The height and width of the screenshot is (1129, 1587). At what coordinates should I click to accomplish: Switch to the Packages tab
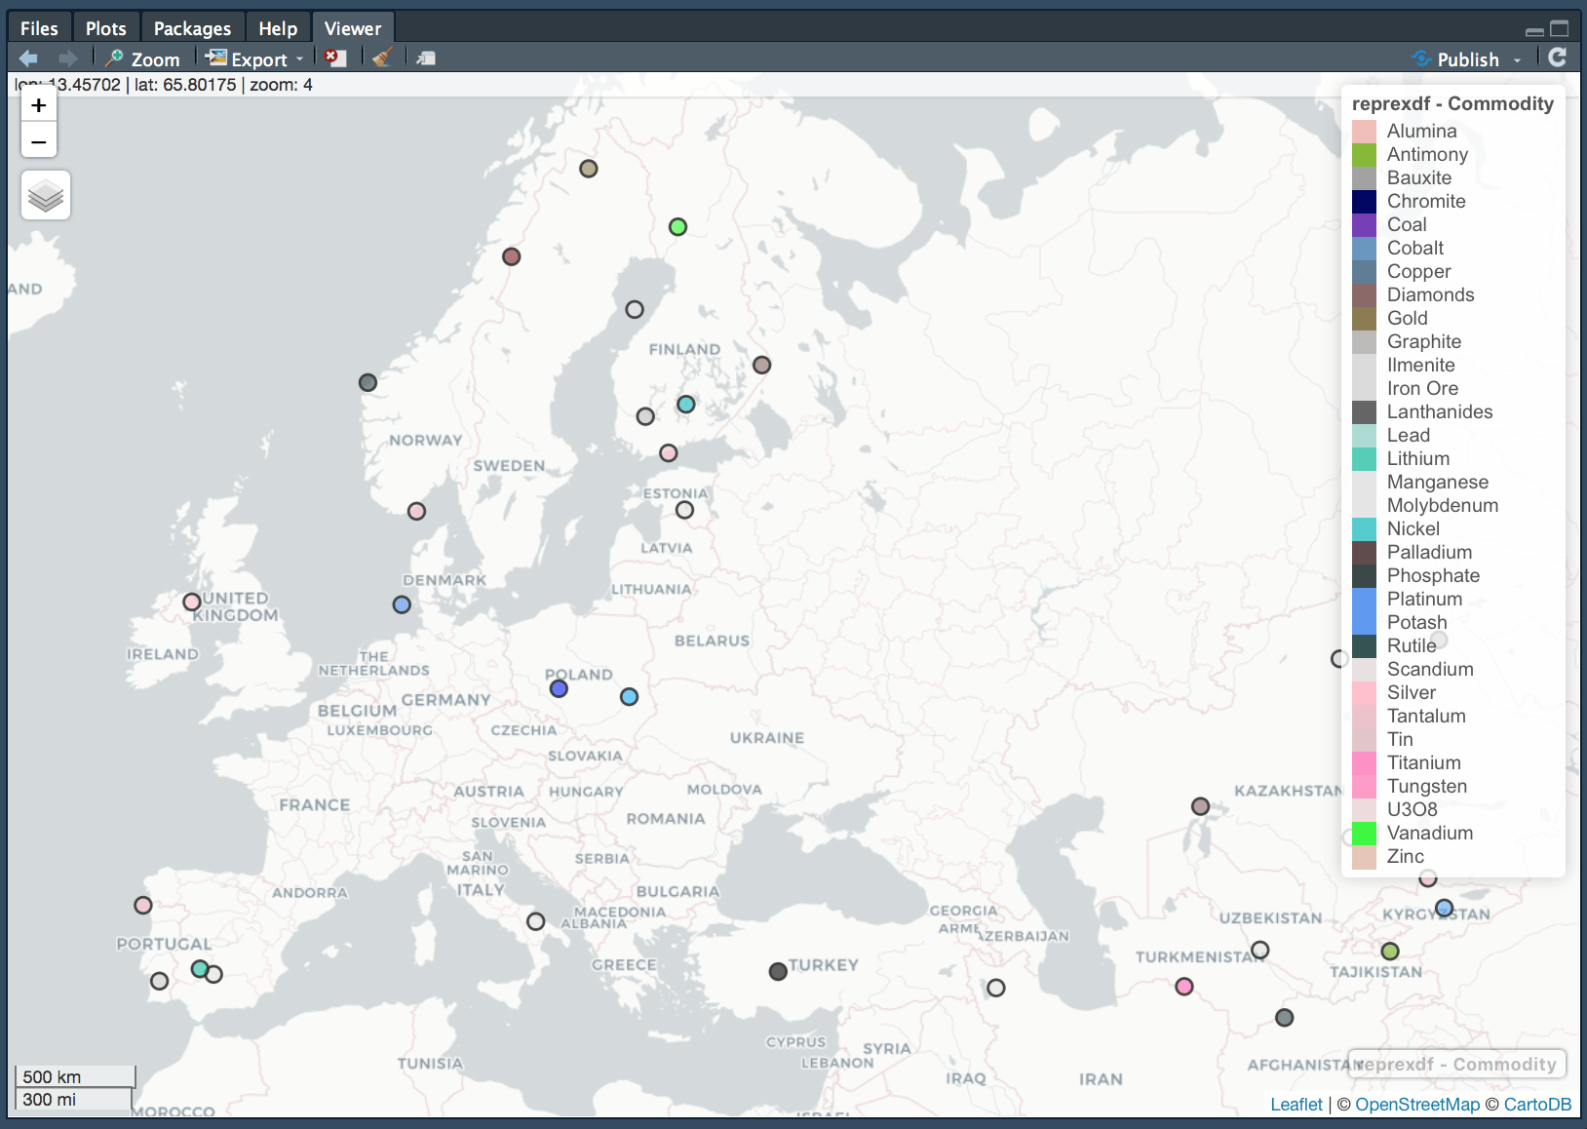pyautogui.click(x=192, y=28)
